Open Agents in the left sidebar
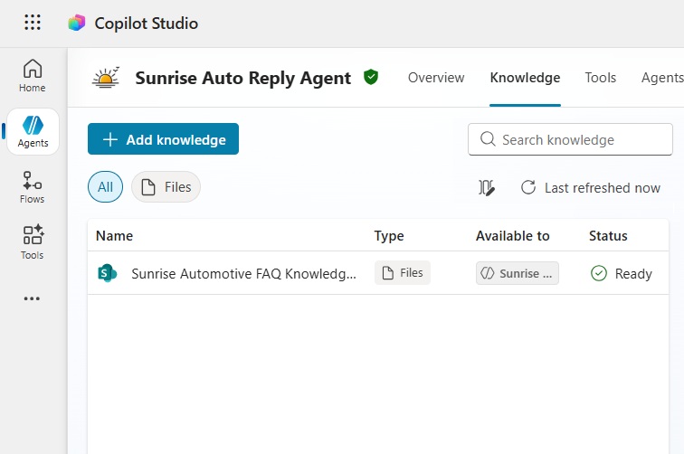Viewport: 684px width, 454px height. 33,132
